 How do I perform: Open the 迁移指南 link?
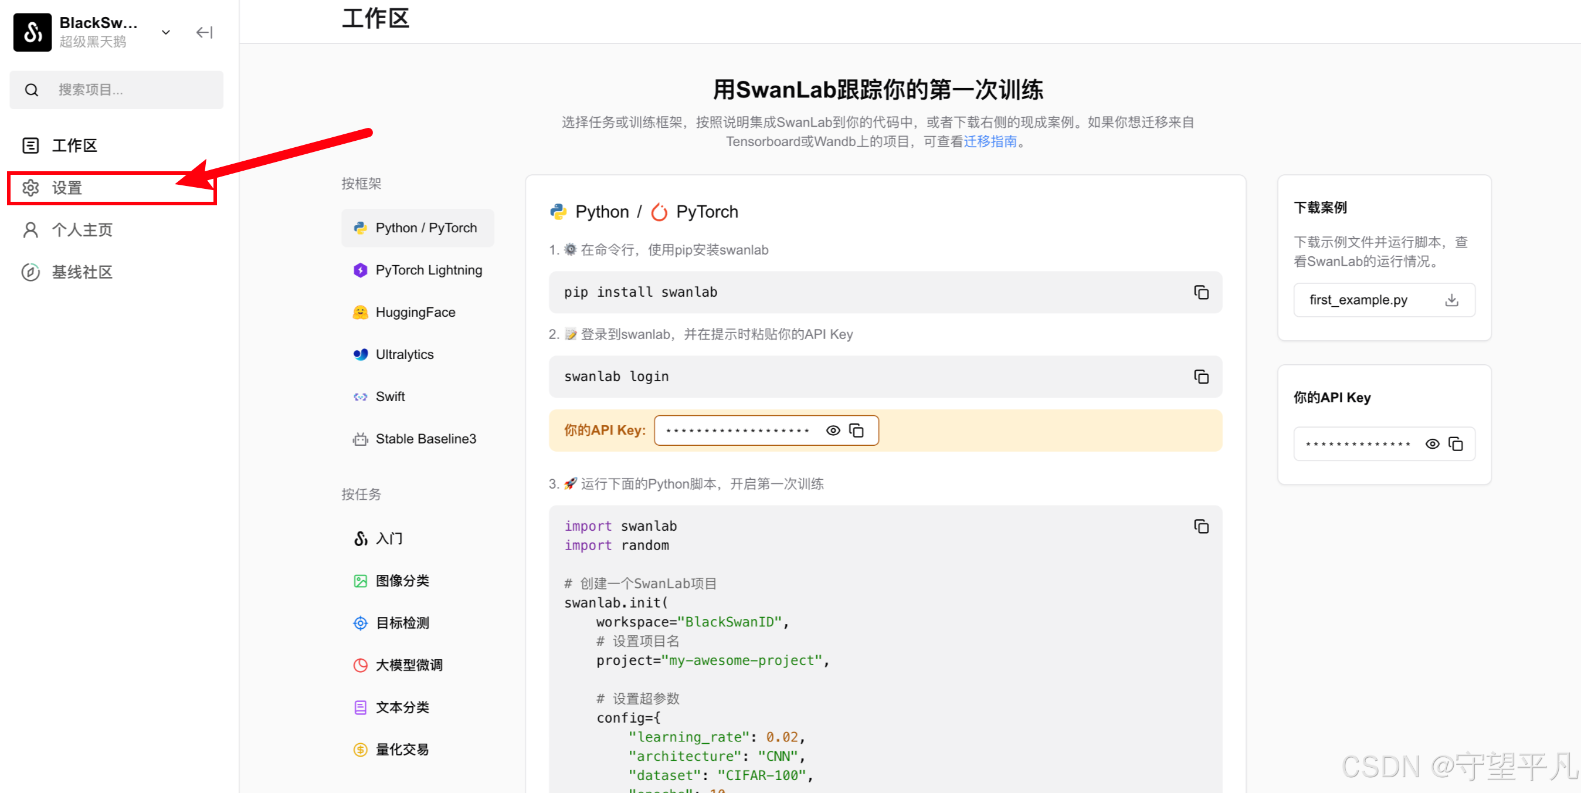[990, 141]
